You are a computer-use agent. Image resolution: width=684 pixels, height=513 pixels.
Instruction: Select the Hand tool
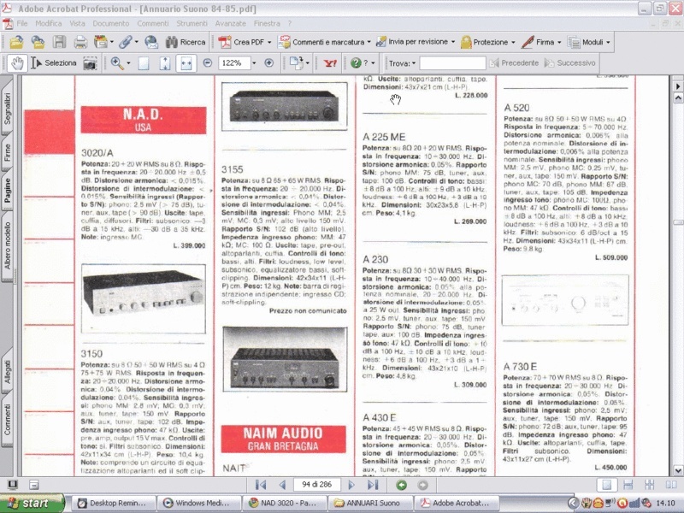[x=17, y=63]
